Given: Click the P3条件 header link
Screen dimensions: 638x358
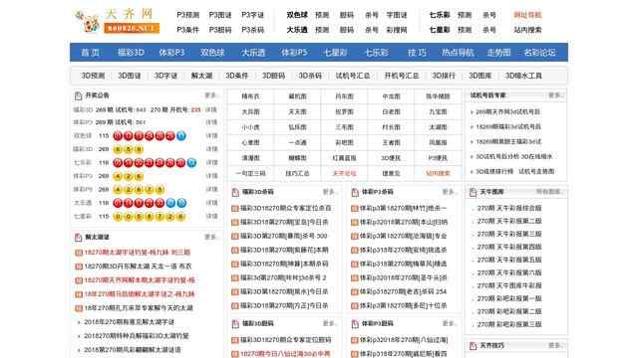Looking at the screenshot, I should click(x=188, y=30).
